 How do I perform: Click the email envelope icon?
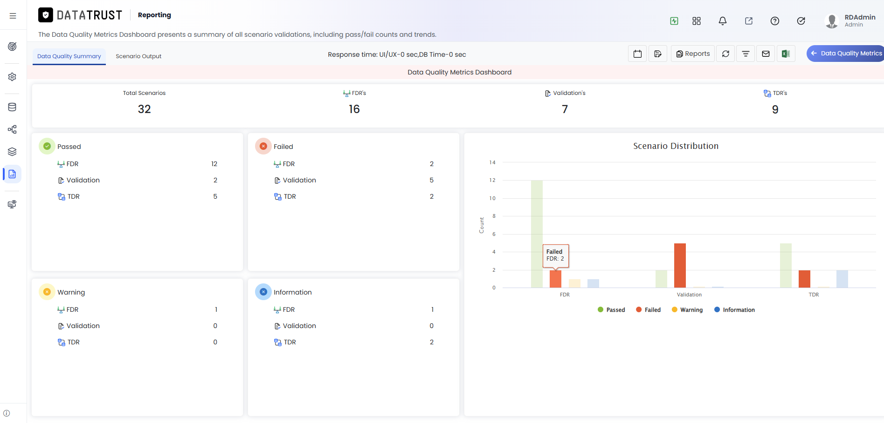click(x=766, y=54)
